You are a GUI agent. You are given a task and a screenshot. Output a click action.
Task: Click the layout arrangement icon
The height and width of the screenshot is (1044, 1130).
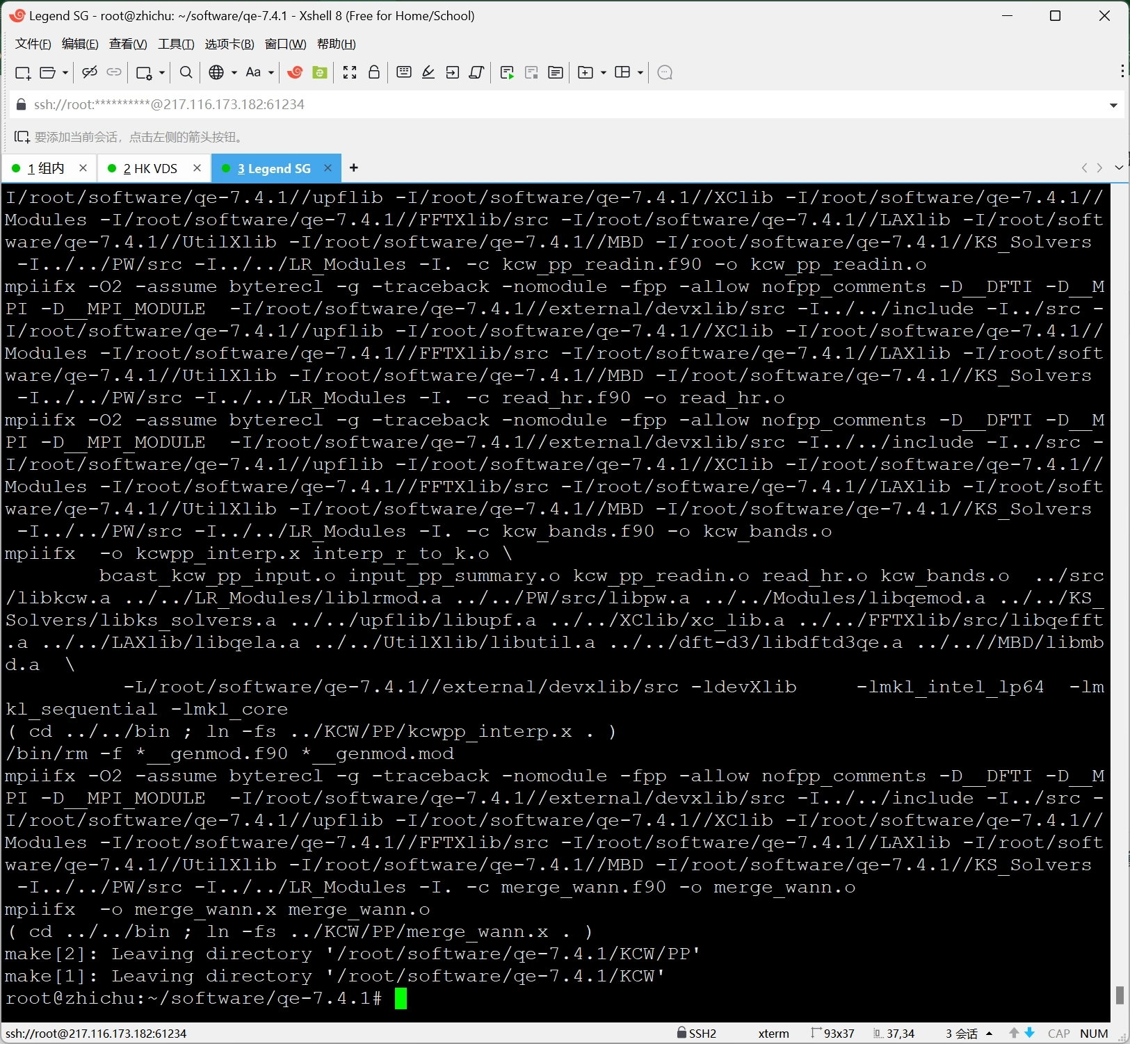coord(623,72)
